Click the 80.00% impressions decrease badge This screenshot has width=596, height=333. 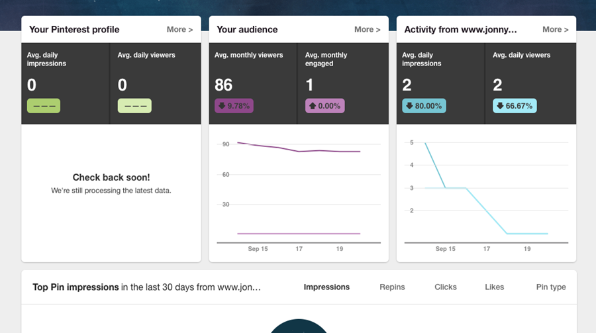(x=424, y=106)
